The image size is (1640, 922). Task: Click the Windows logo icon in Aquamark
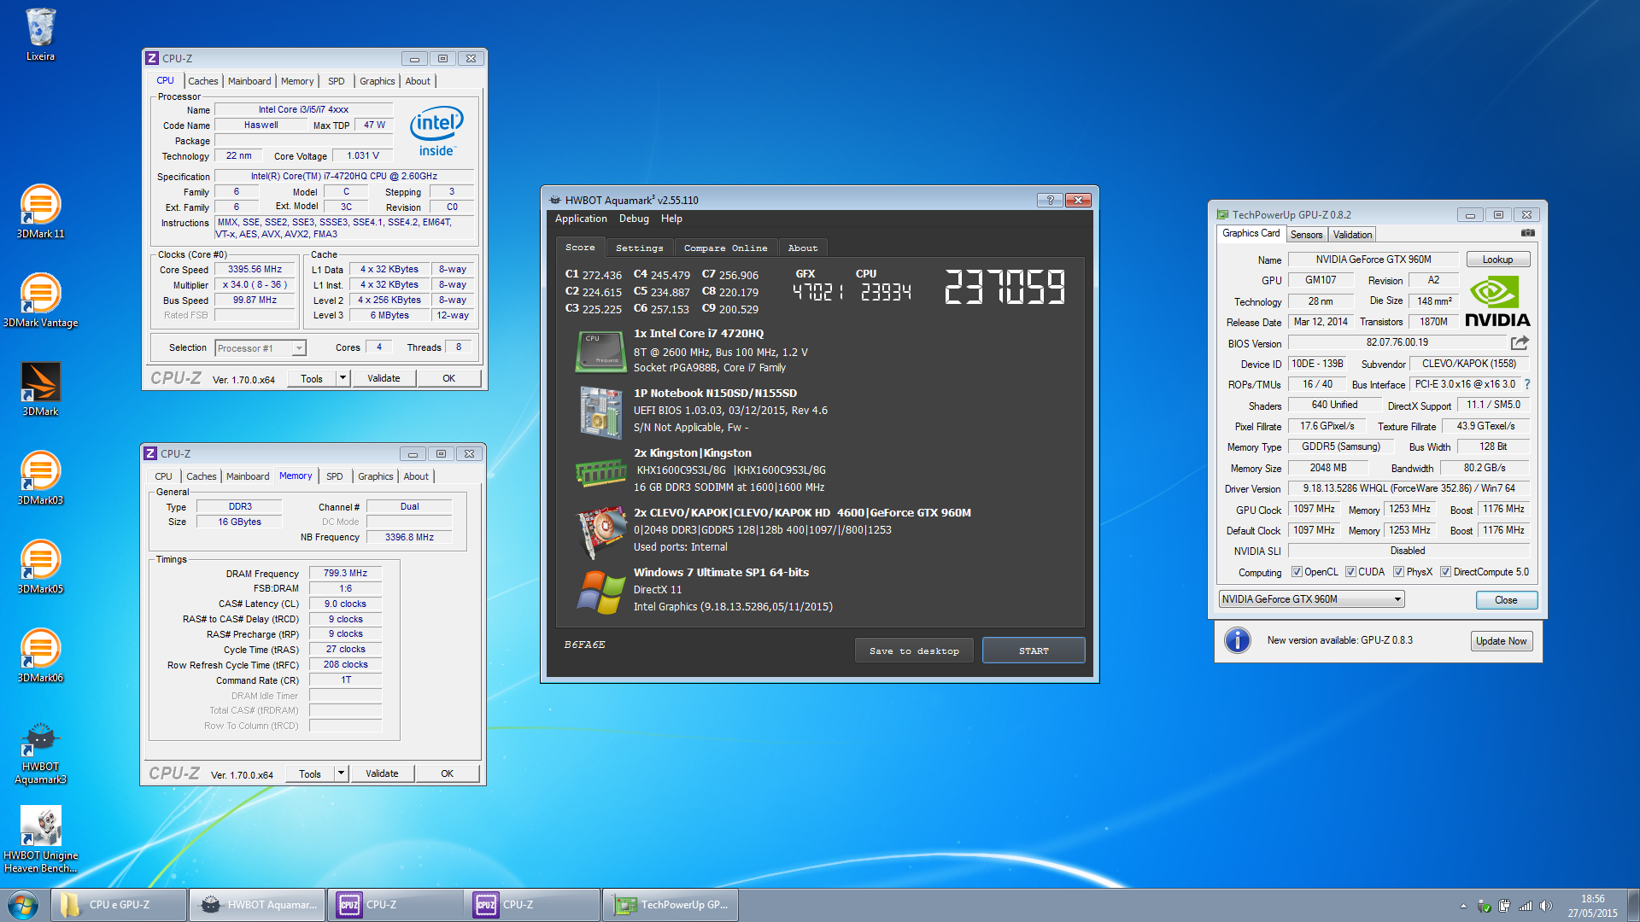[600, 592]
